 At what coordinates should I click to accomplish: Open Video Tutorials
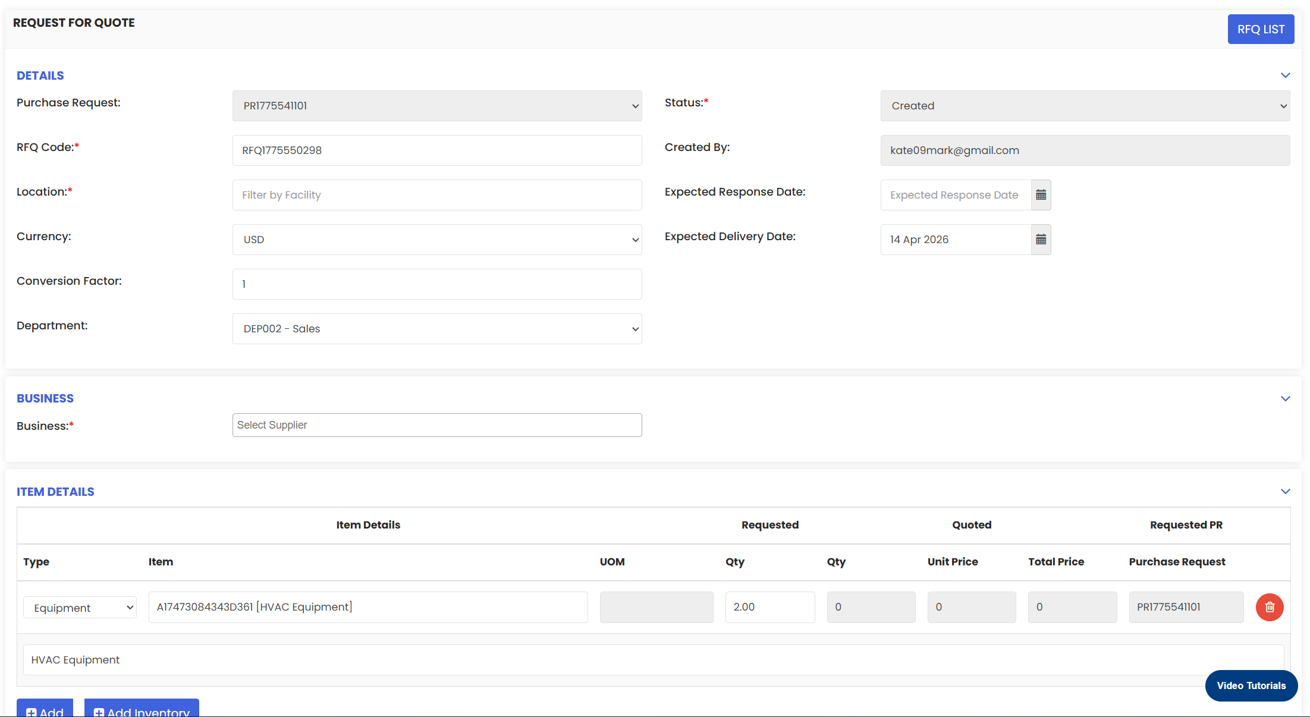coord(1251,685)
